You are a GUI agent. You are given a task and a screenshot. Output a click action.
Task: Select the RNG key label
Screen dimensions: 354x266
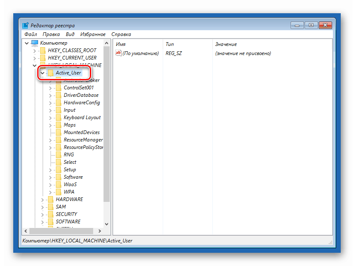[x=69, y=155]
